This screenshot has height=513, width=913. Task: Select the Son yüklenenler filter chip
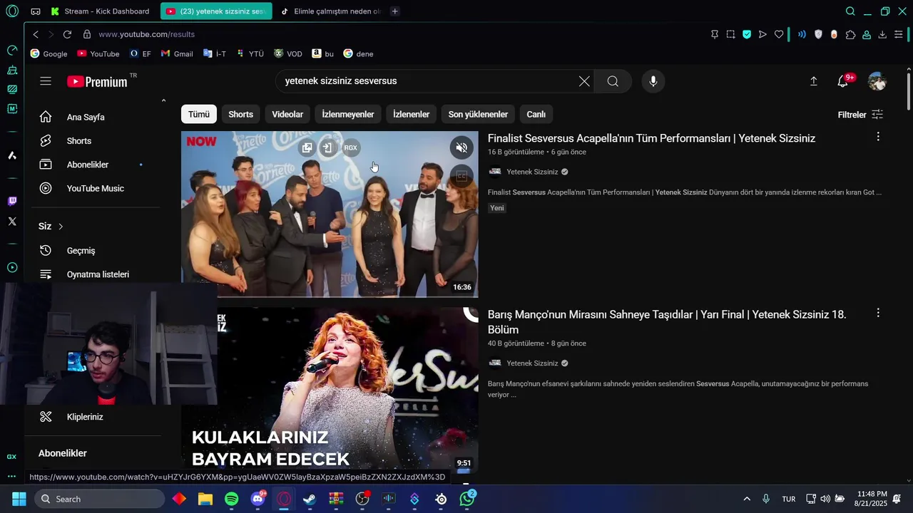(478, 114)
